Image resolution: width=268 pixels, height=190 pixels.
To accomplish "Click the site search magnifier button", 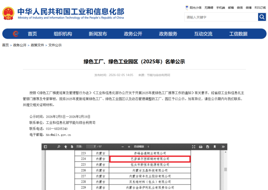I will (x=262, y=17).
